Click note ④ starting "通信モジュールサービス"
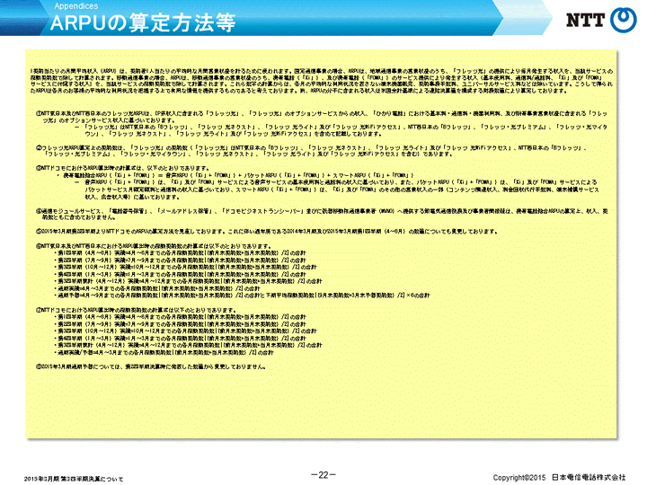This screenshot has height=485, width=647. click(x=322, y=214)
